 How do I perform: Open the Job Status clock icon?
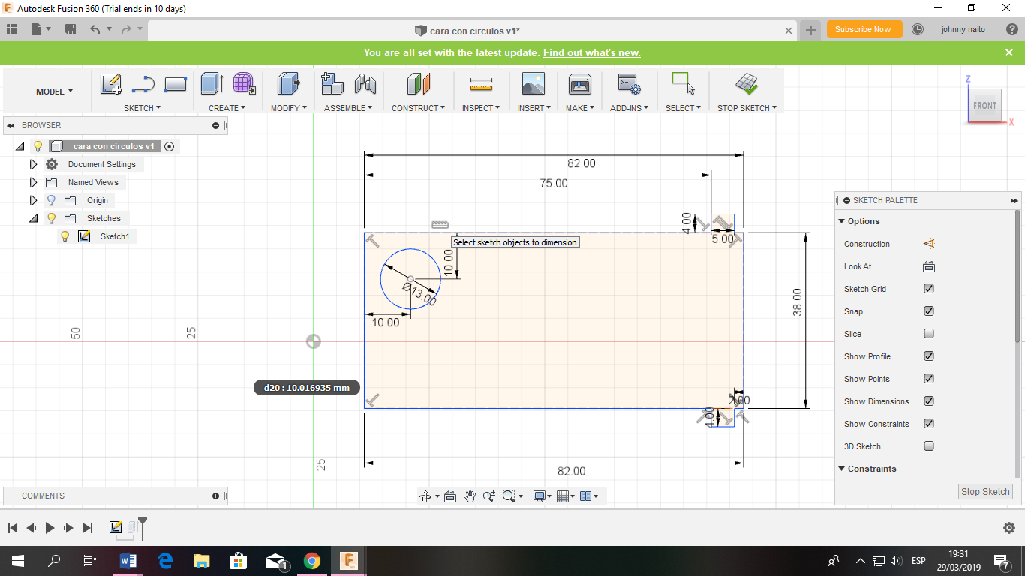918,29
